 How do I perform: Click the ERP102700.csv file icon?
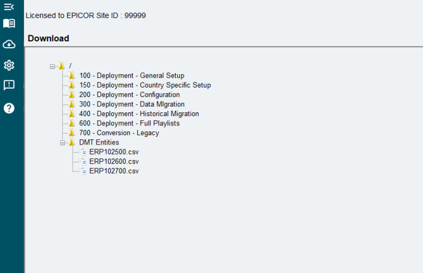83,171
